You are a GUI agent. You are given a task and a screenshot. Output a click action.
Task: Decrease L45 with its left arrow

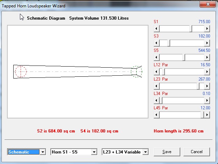click(x=157, y=115)
